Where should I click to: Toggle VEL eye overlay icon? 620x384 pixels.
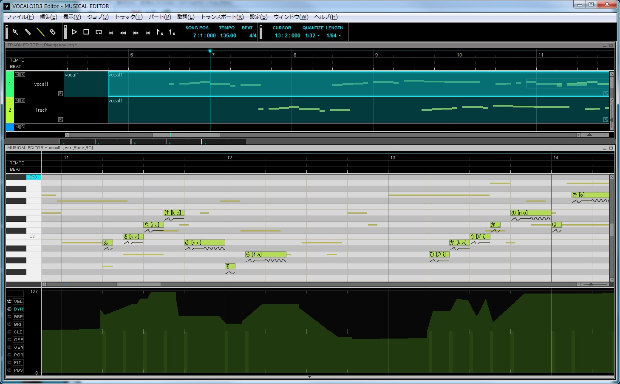pyautogui.click(x=9, y=301)
